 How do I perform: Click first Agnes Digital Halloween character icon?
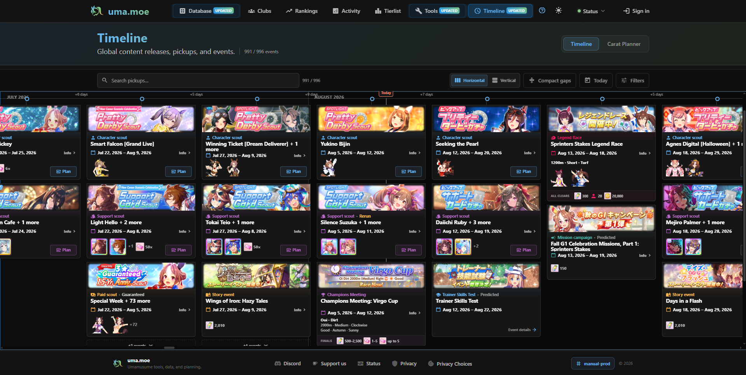(x=674, y=168)
